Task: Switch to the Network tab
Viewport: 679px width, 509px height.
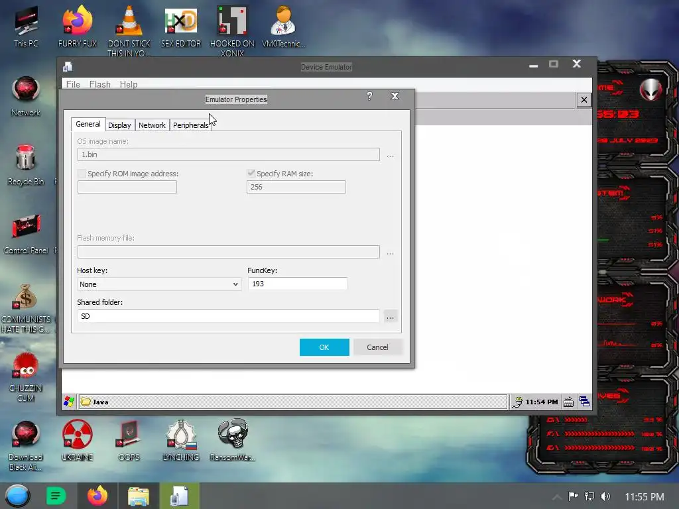Action: coord(152,125)
